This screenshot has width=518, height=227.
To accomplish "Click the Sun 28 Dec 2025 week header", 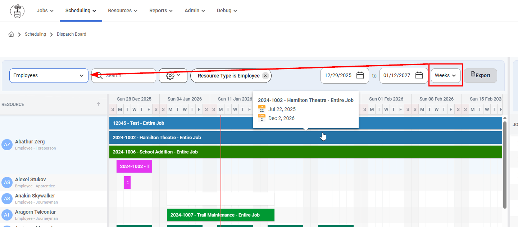I will pos(134,99).
